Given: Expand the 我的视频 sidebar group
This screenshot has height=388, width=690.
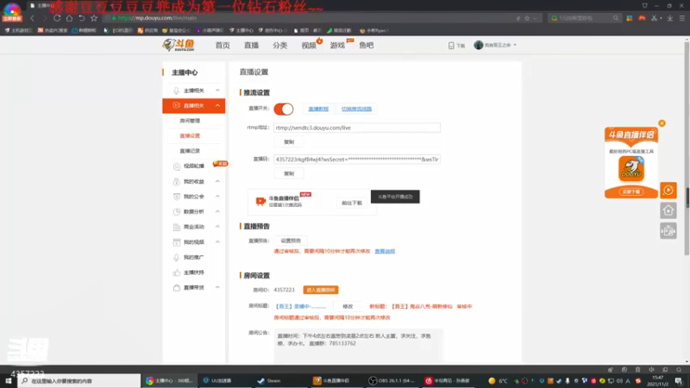Looking at the screenshot, I should click(217, 242).
